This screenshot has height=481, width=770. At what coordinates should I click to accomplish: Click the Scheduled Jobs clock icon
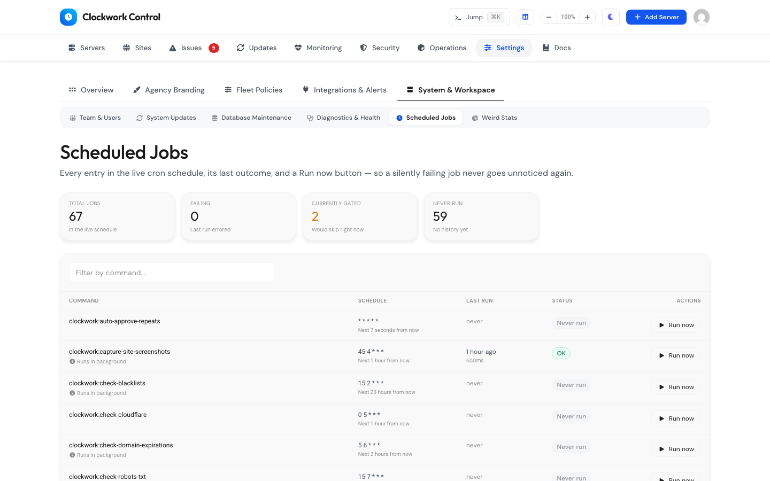pyautogui.click(x=399, y=118)
